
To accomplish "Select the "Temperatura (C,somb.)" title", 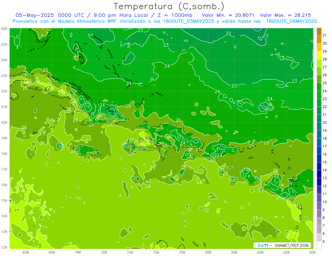I will coord(169,7).
